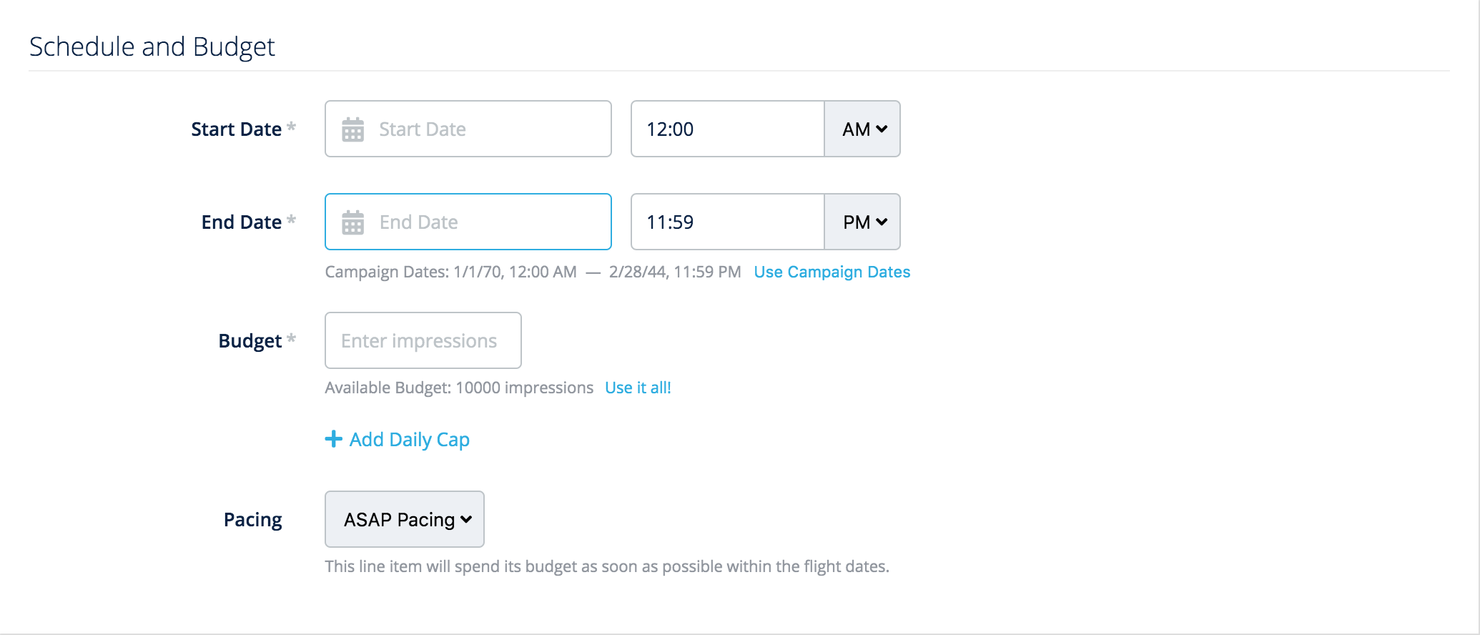Open the AM dropdown for Start Date

tap(862, 129)
